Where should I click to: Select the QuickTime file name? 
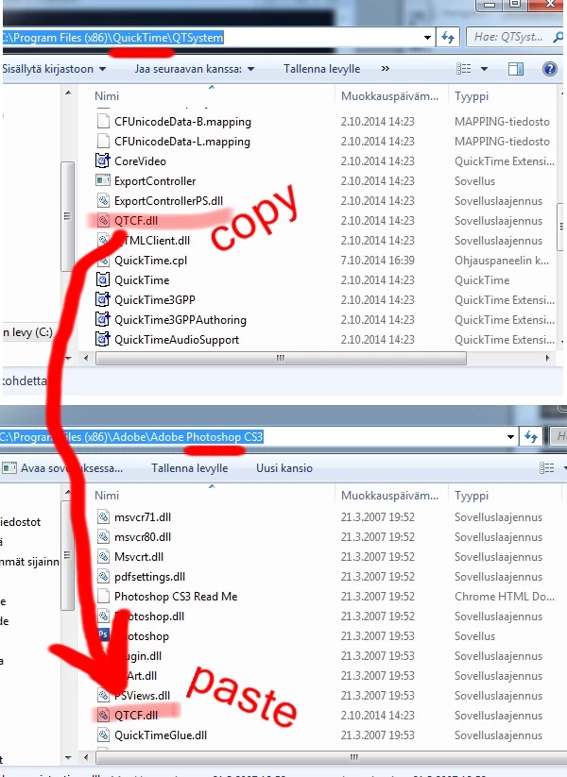coord(142,280)
